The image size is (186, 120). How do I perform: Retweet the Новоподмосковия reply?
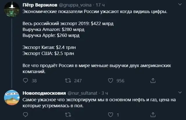pyautogui.click(x=68, y=114)
